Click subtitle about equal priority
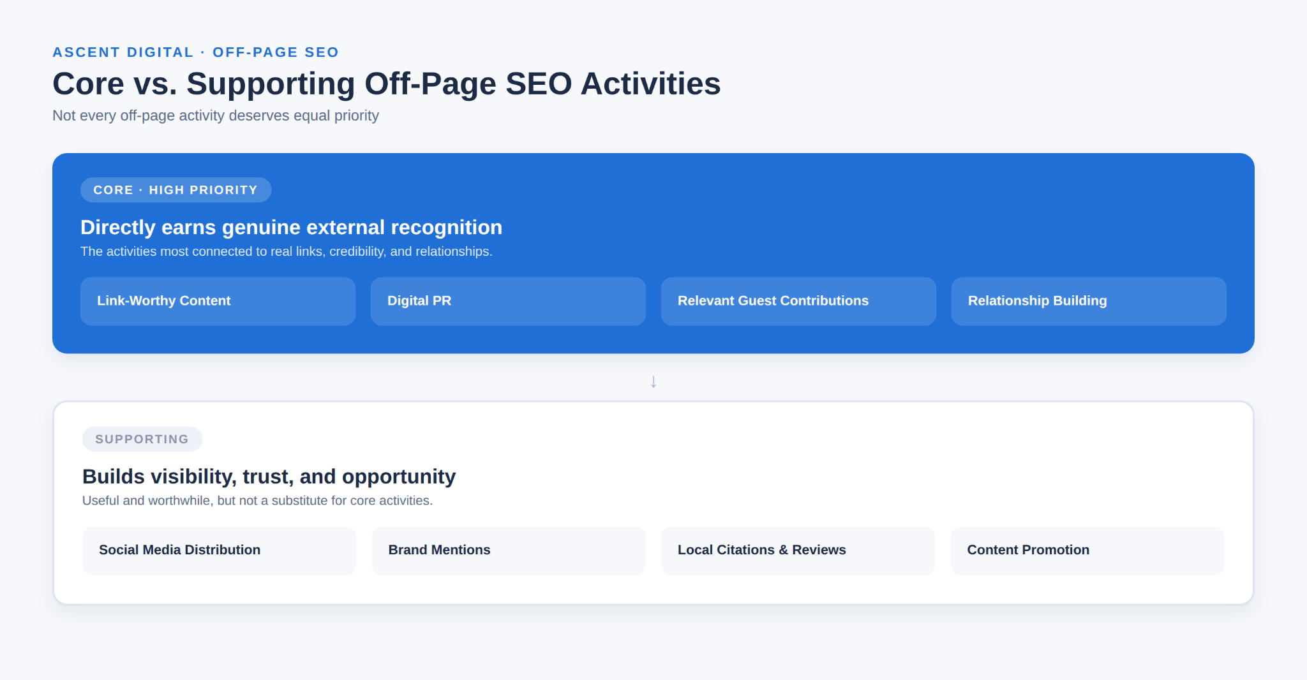This screenshot has height=680, width=1307. (216, 115)
